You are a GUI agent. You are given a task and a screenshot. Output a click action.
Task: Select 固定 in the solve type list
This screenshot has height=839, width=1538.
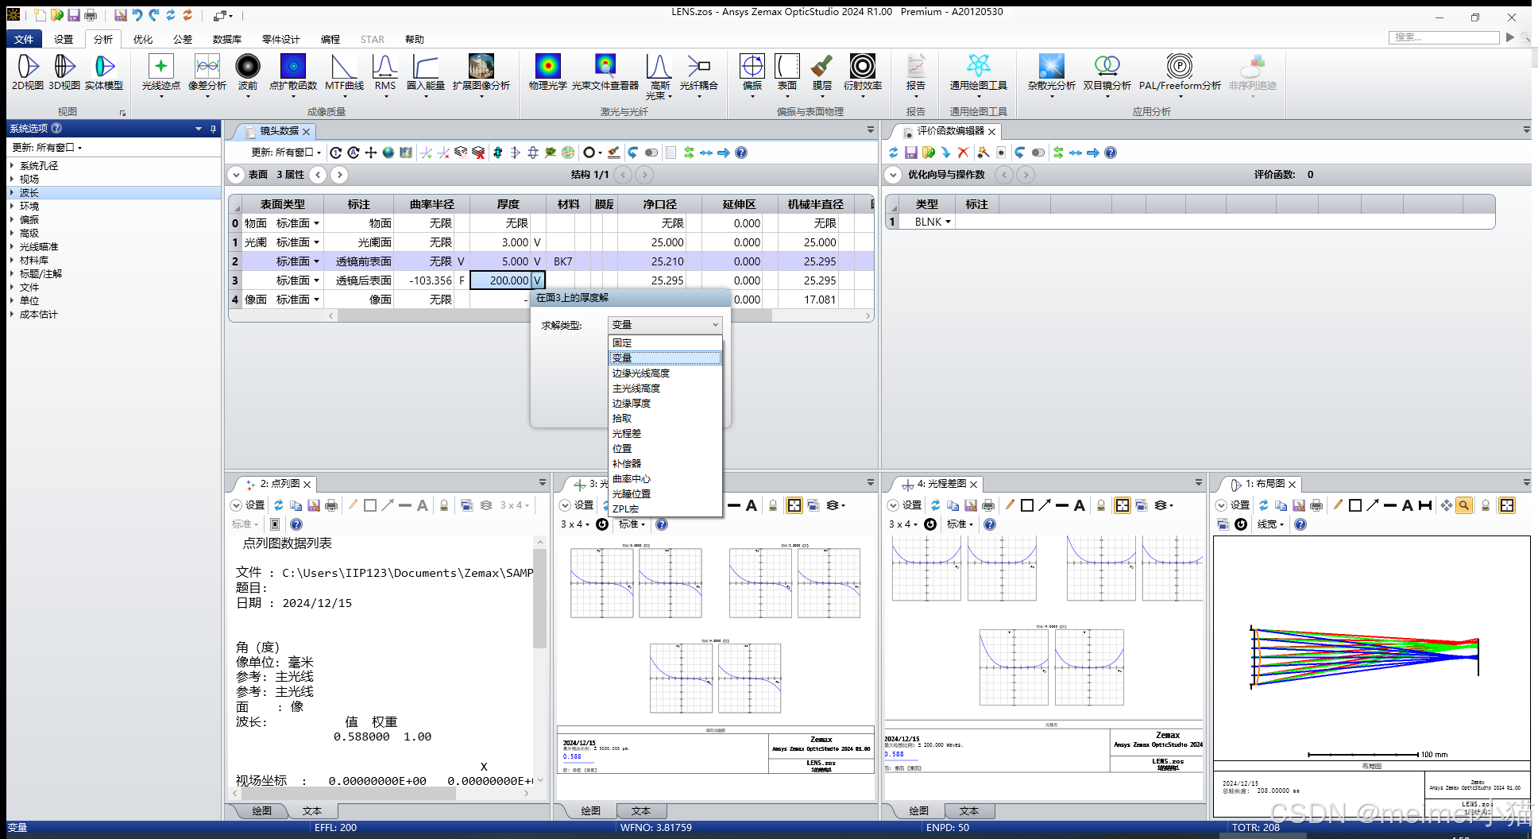(x=665, y=343)
